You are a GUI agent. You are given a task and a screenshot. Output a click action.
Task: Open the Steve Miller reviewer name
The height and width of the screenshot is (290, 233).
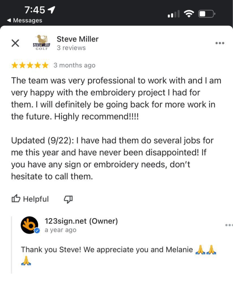click(x=78, y=39)
